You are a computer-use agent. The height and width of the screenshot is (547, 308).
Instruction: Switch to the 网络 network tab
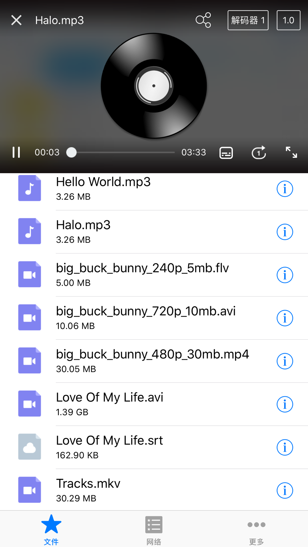tap(154, 529)
